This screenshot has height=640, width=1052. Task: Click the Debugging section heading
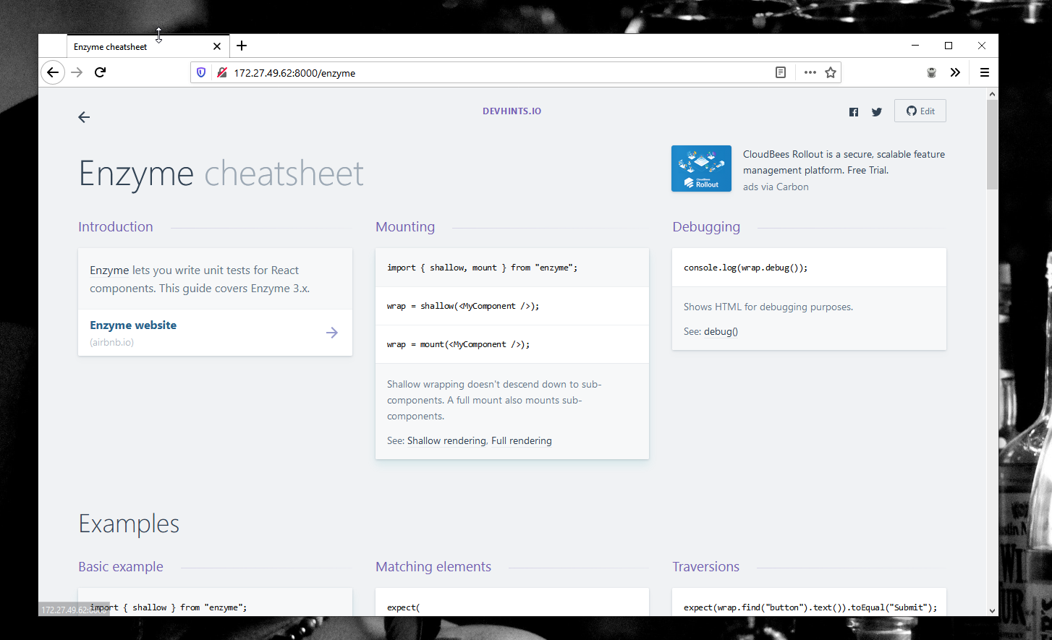(706, 227)
